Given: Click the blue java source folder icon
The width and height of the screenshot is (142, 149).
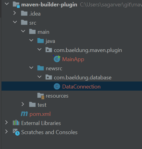Looking at the screenshot, I should 41,41.
